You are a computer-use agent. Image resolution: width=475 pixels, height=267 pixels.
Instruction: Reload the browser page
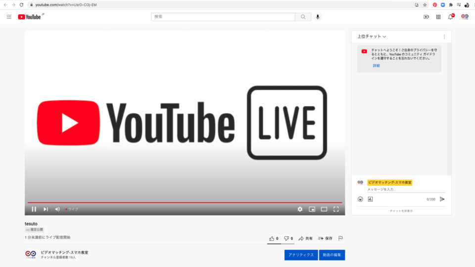point(21,5)
